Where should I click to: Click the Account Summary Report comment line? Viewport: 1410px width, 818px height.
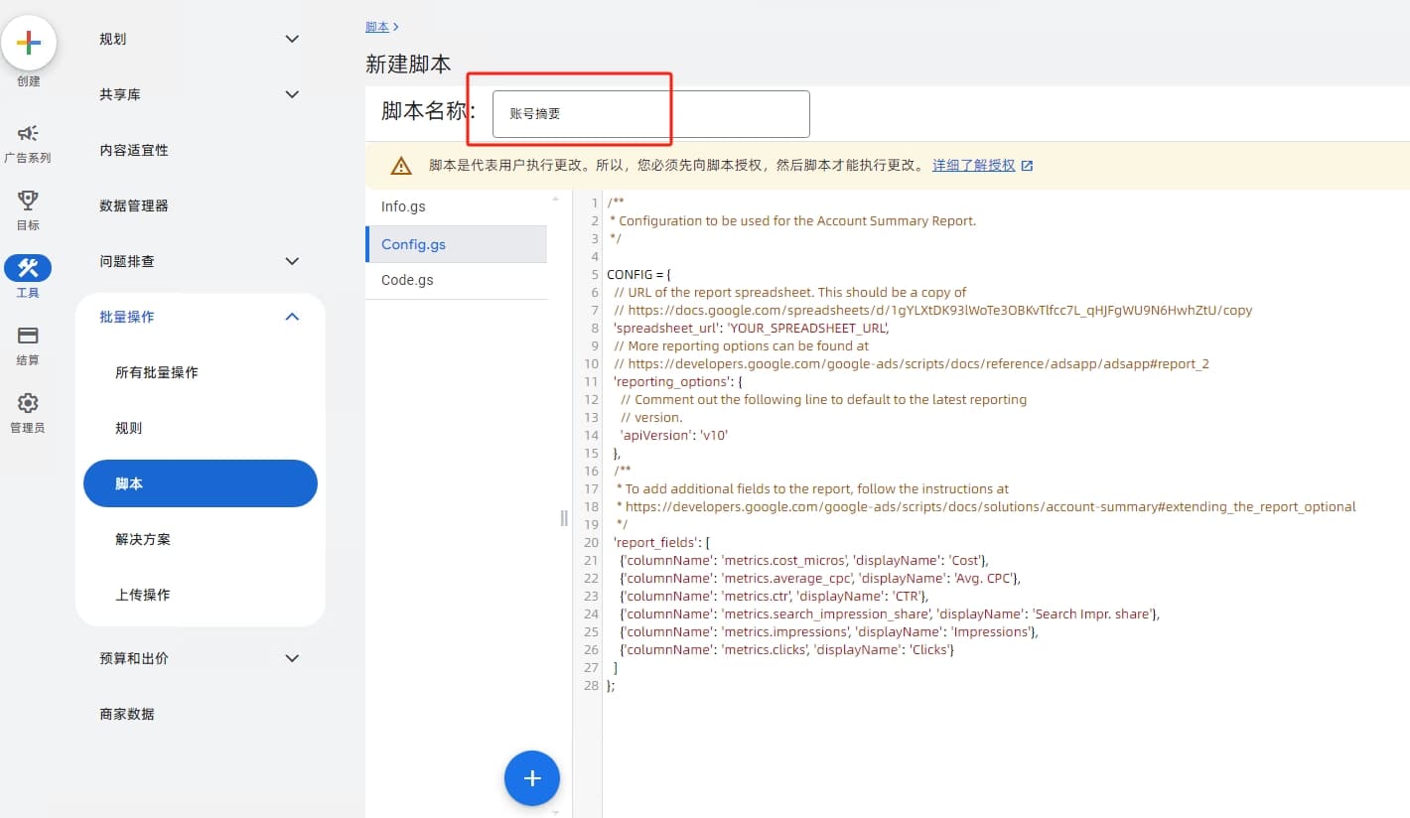point(791,220)
